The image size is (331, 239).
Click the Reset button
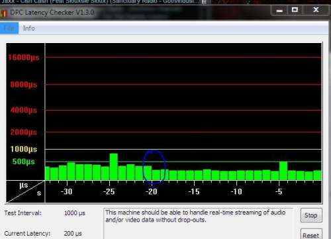point(311,235)
